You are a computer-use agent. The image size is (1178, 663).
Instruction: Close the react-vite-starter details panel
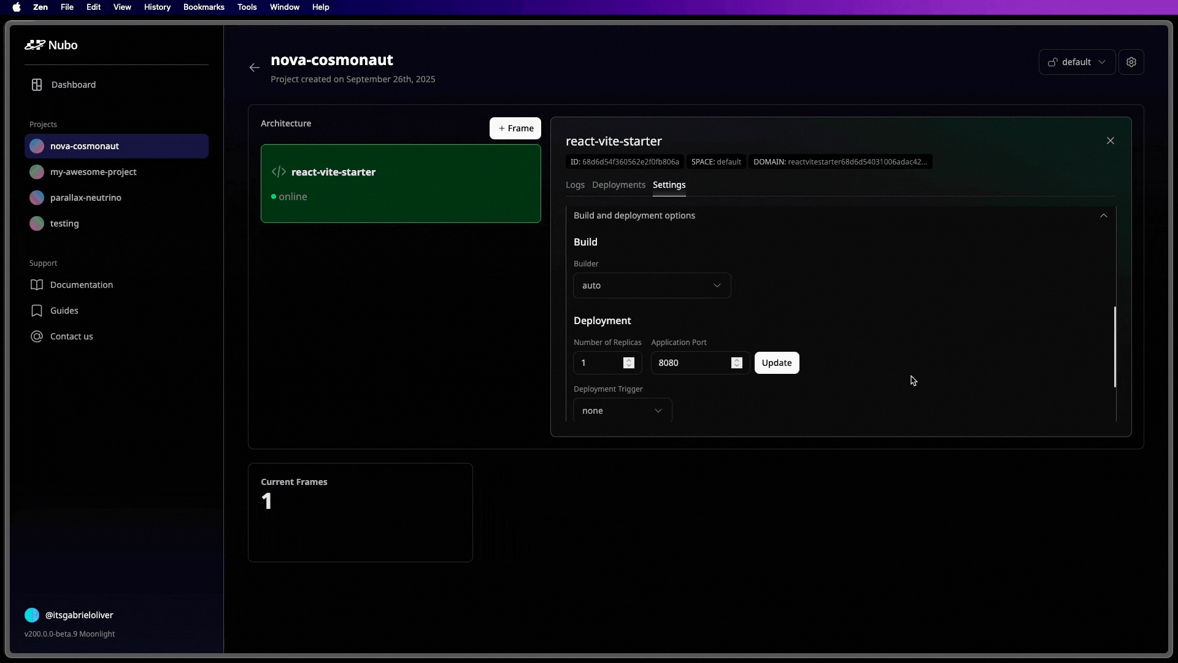pyautogui.click(x=1111, y=141)
